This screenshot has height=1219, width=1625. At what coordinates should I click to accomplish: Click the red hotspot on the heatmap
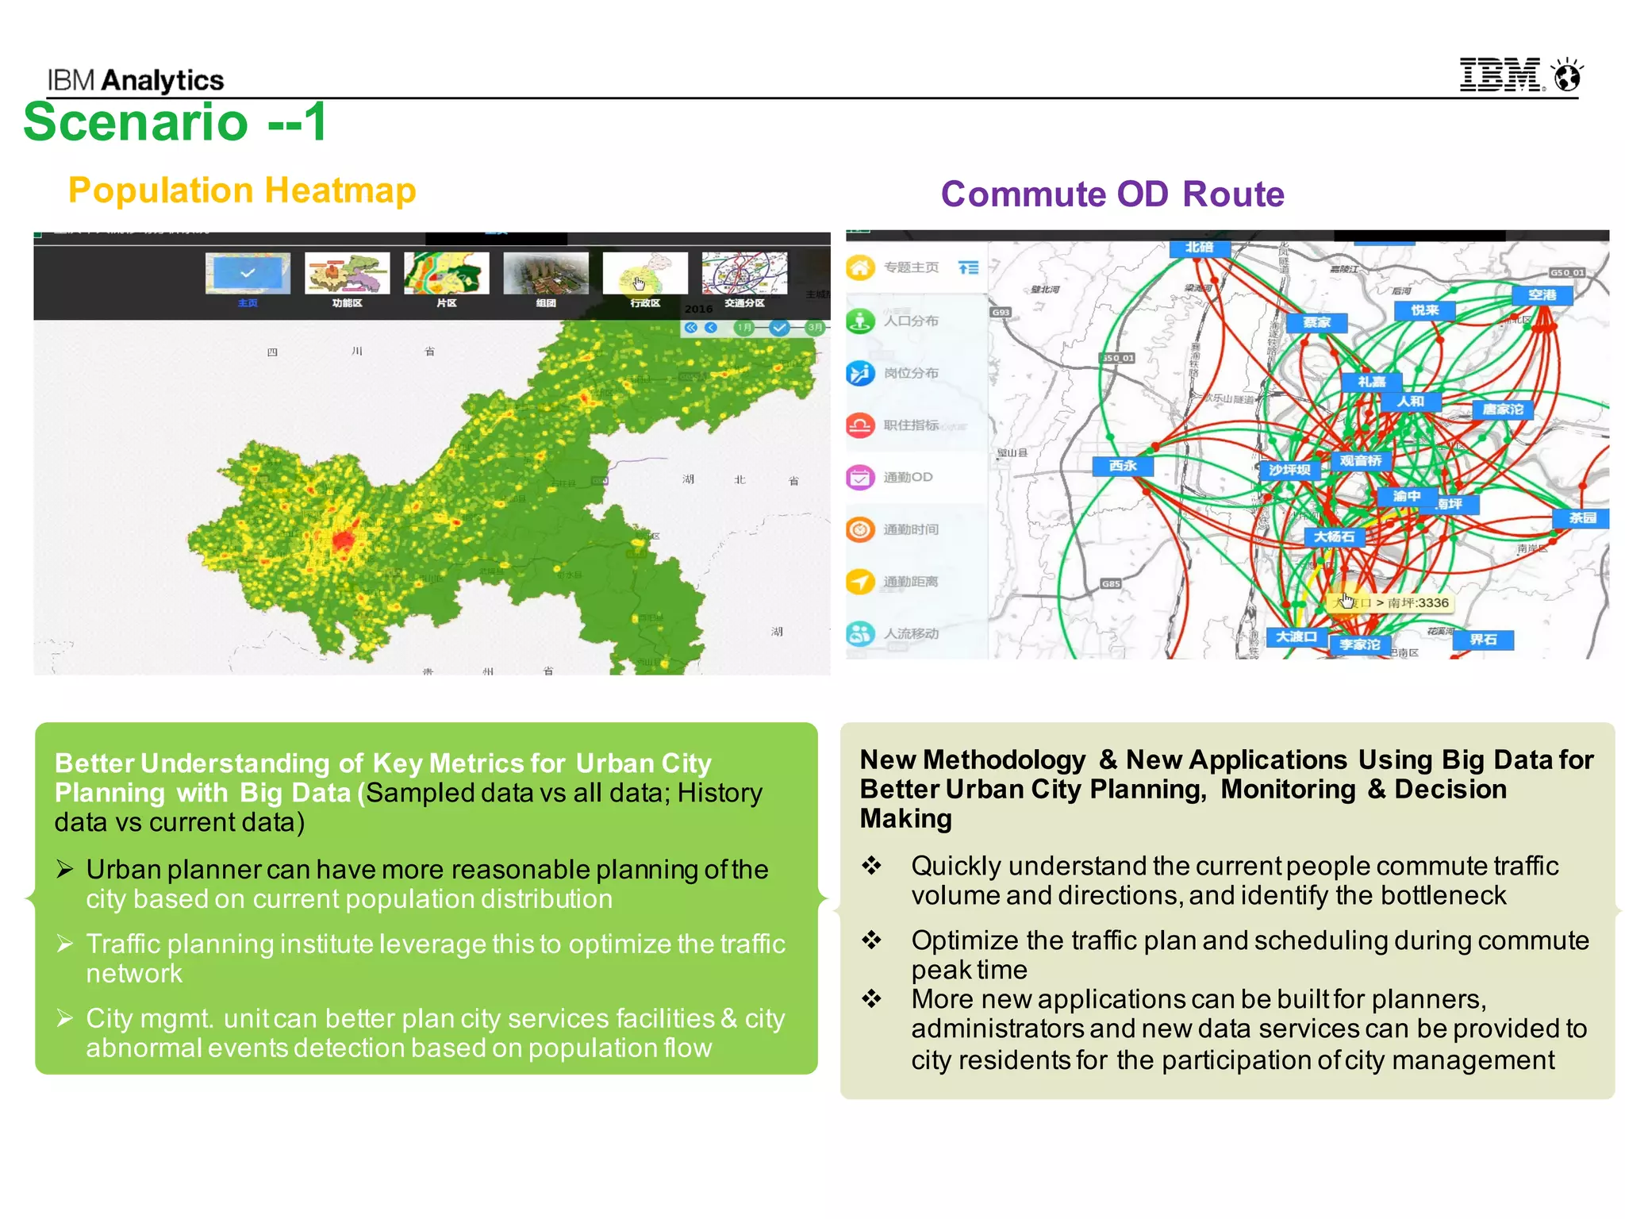tap(344, 540)
